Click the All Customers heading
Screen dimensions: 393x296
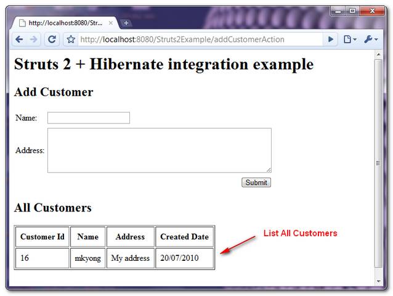coord(53,207)
